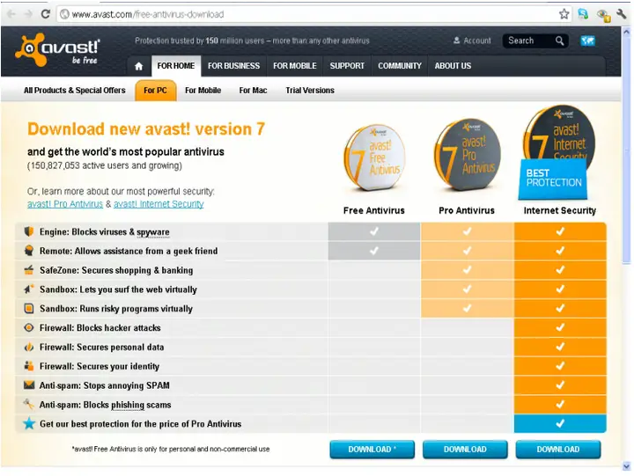The width and height of the screenshot is (634, 476).
Task: Click the icon beside Firewall: Secures your identity
Action: point(29,366)
